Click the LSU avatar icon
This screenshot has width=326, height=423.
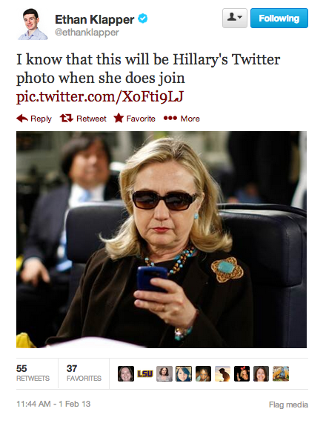click(x=145, y=373)
